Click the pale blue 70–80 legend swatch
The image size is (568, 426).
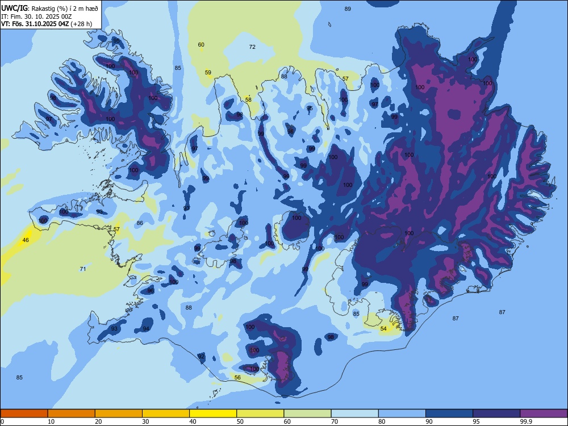pos(354,414)
